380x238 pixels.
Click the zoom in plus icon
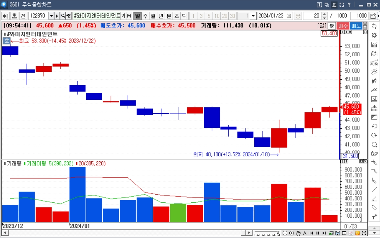point(292,233)
